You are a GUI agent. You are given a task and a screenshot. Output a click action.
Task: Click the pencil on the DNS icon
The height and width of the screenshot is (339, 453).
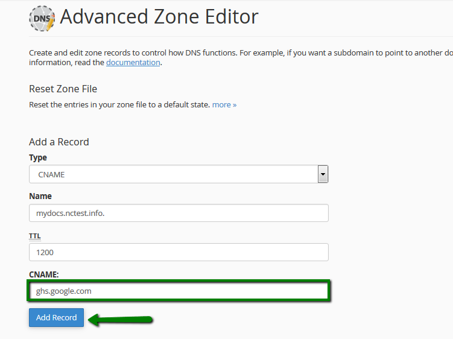51,24
